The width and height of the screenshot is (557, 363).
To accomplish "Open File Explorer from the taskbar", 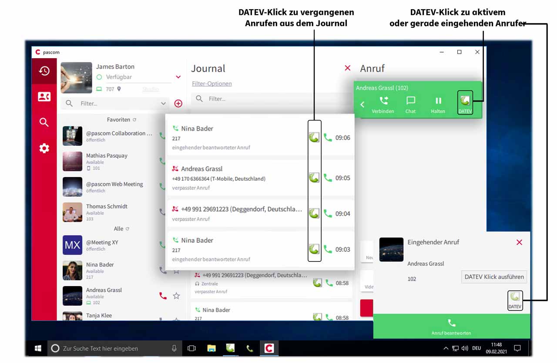I will click(211, 348).
